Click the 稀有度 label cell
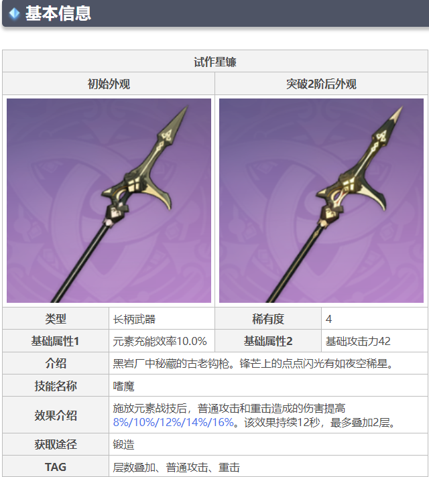 coord(268,319)
